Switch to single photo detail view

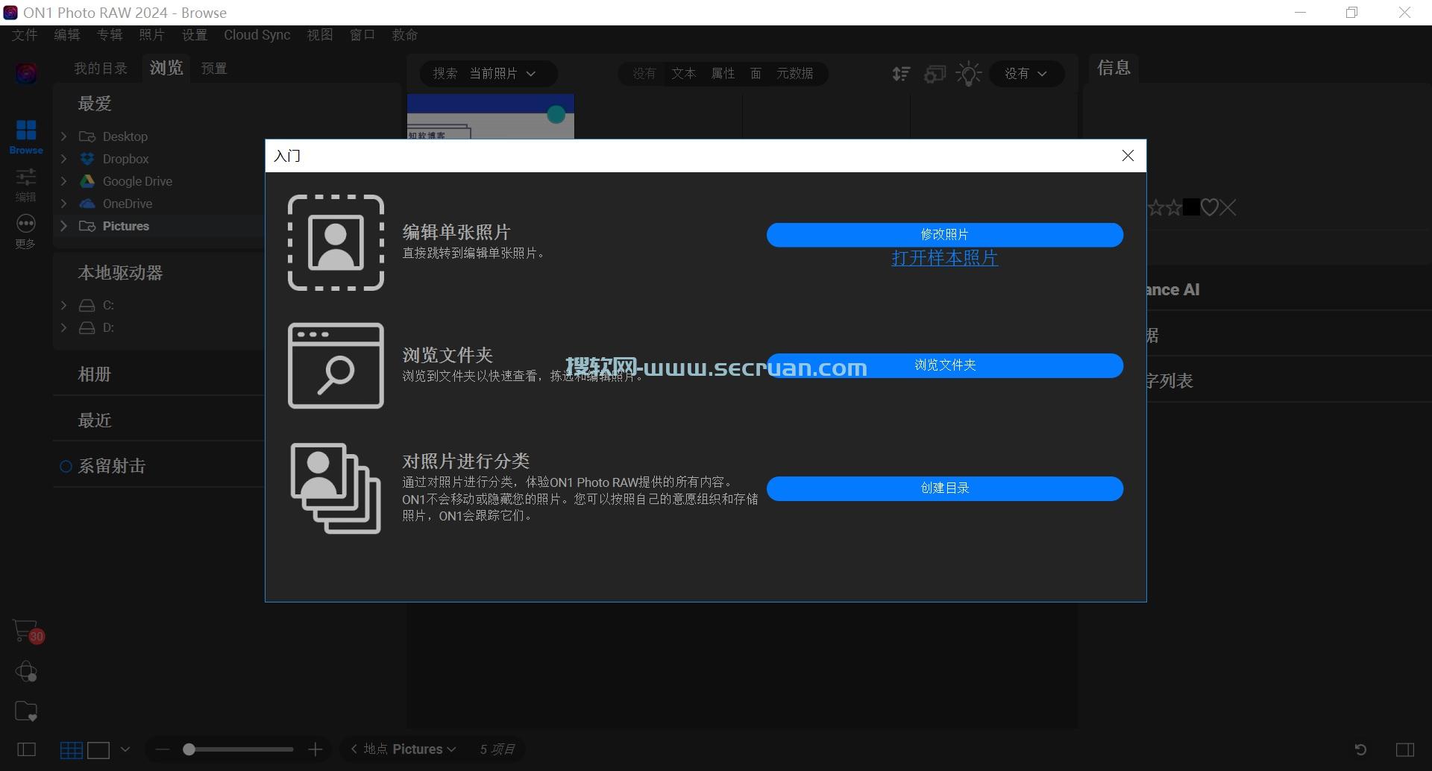pyautogui.click(x=98, y=749)
